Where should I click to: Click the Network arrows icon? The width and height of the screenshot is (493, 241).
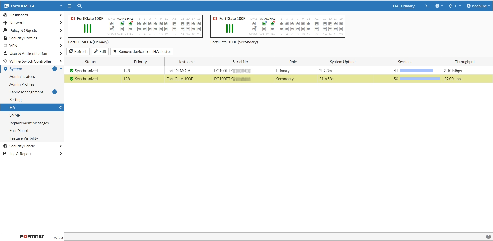click(5, 23)
